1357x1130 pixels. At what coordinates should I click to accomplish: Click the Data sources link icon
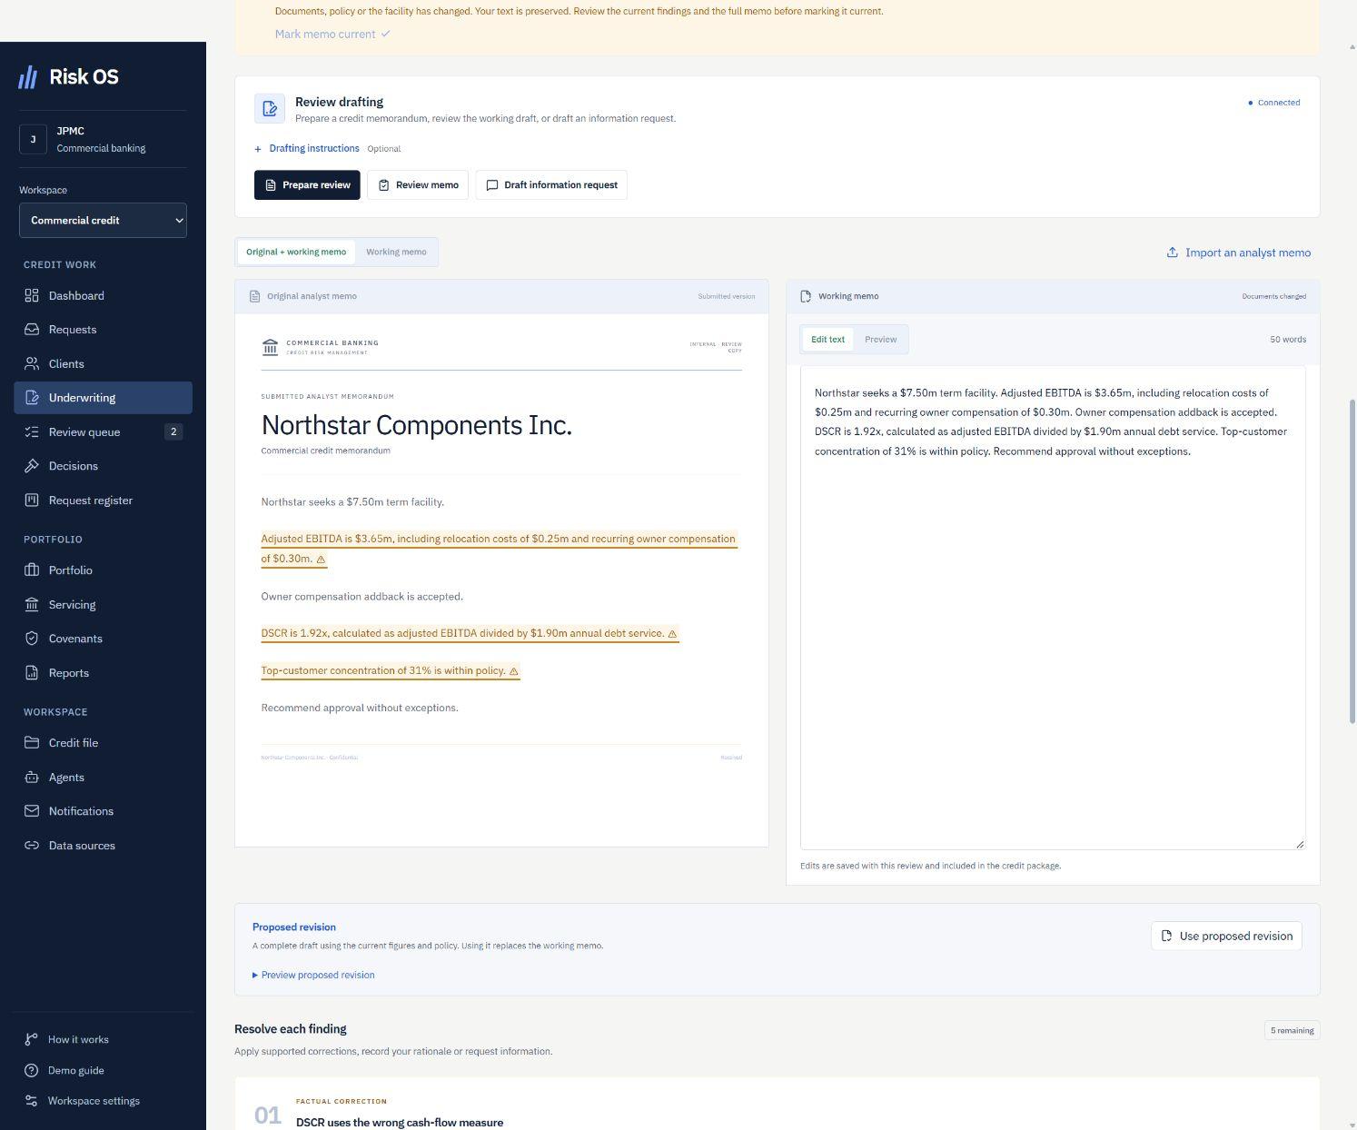tap(32, 846)
